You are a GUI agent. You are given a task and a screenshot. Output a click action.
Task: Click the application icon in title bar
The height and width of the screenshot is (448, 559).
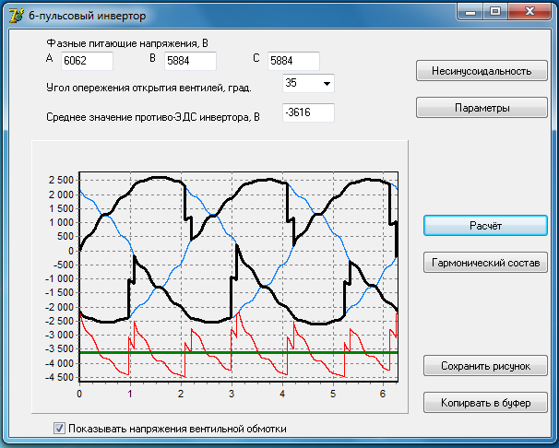tap(16, 16)
